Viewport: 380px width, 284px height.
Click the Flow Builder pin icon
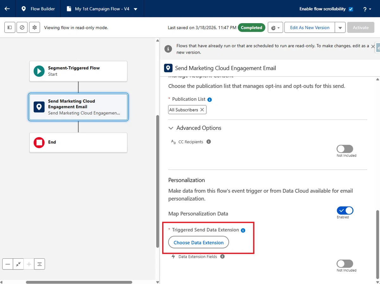pos(23,9)
